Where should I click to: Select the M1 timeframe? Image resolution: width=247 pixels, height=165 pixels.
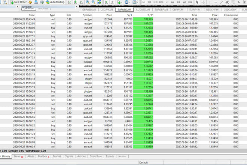coord(144,2)
